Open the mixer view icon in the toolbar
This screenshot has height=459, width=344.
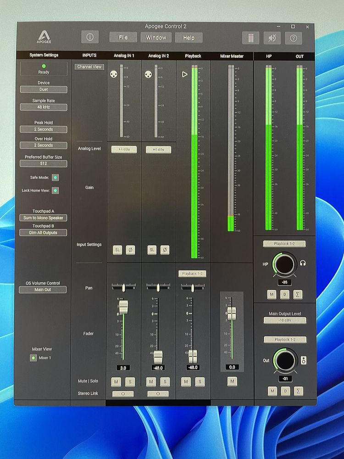pos(251,38)
